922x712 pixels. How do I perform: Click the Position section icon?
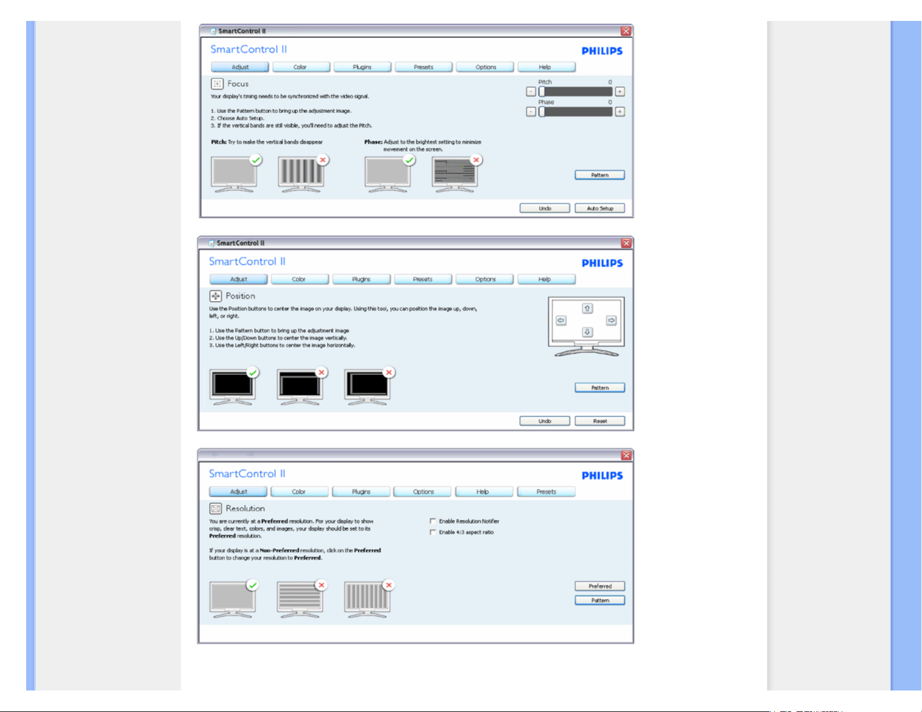215,296
